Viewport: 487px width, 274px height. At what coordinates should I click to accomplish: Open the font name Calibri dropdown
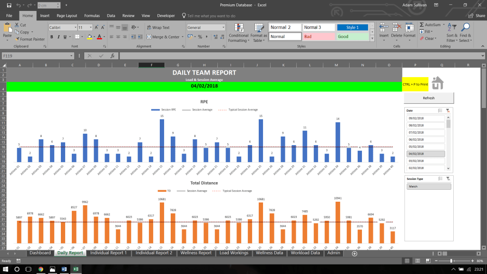pos(75,28)
